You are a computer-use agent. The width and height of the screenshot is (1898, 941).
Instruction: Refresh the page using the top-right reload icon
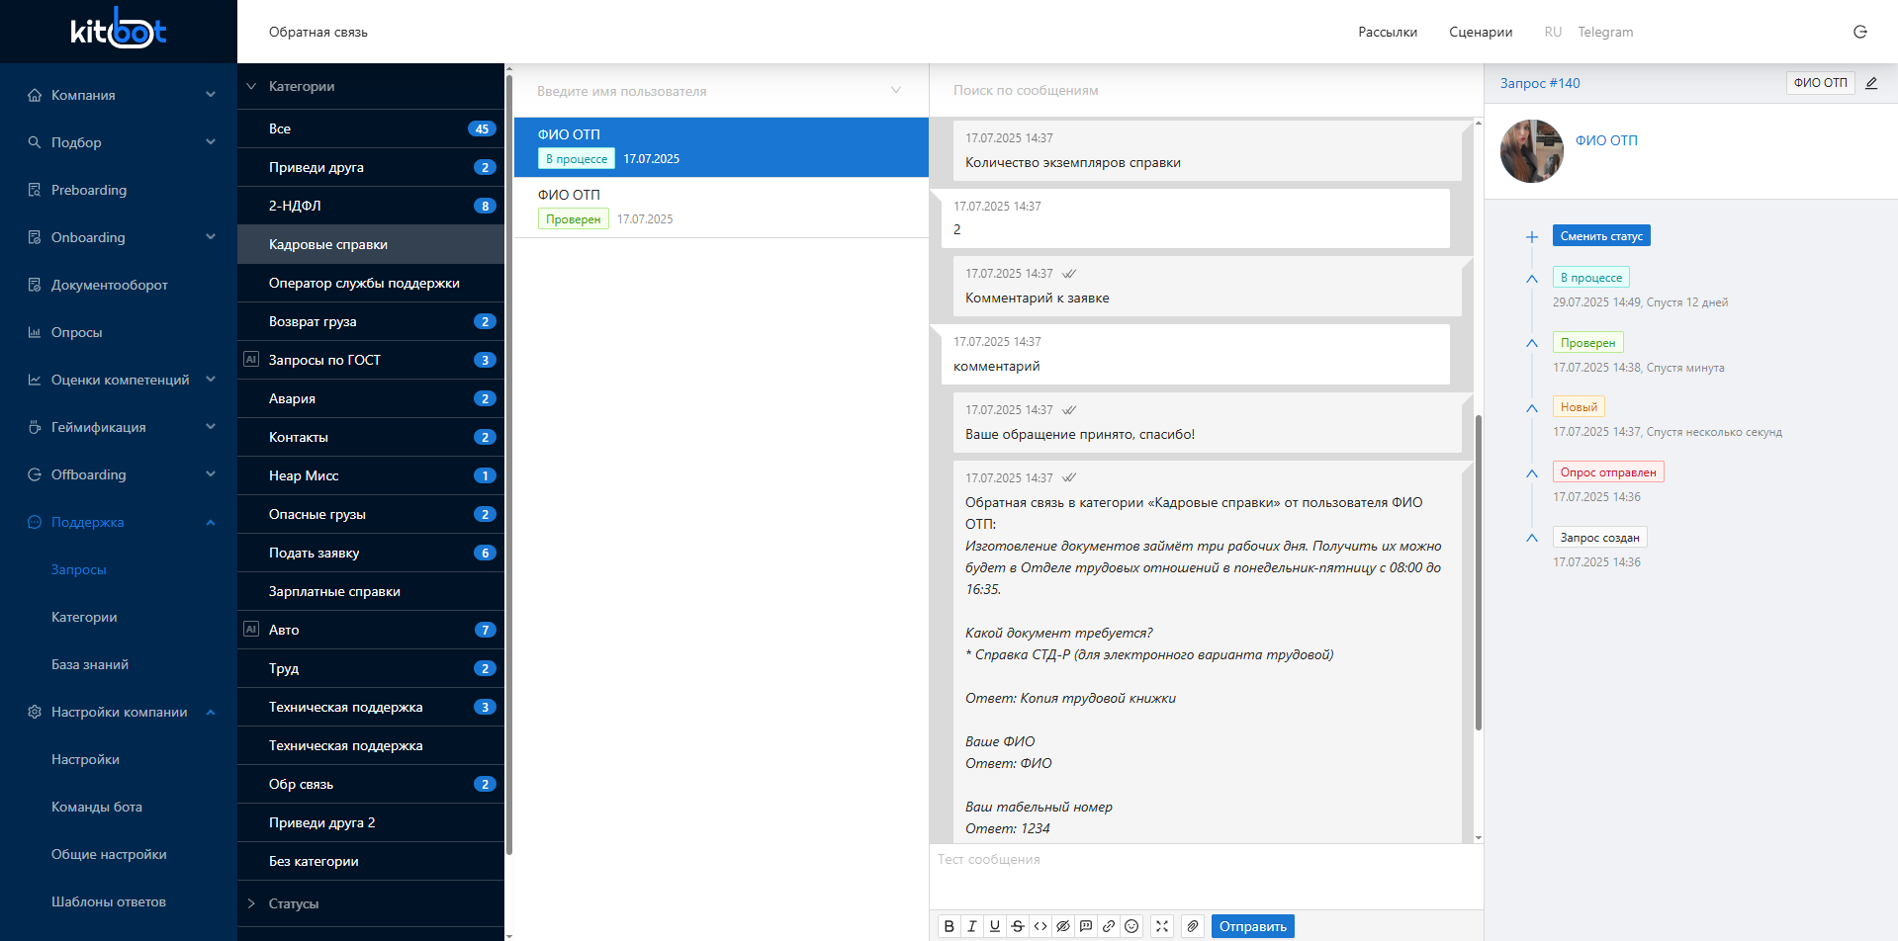click(x=1860, y=32)
